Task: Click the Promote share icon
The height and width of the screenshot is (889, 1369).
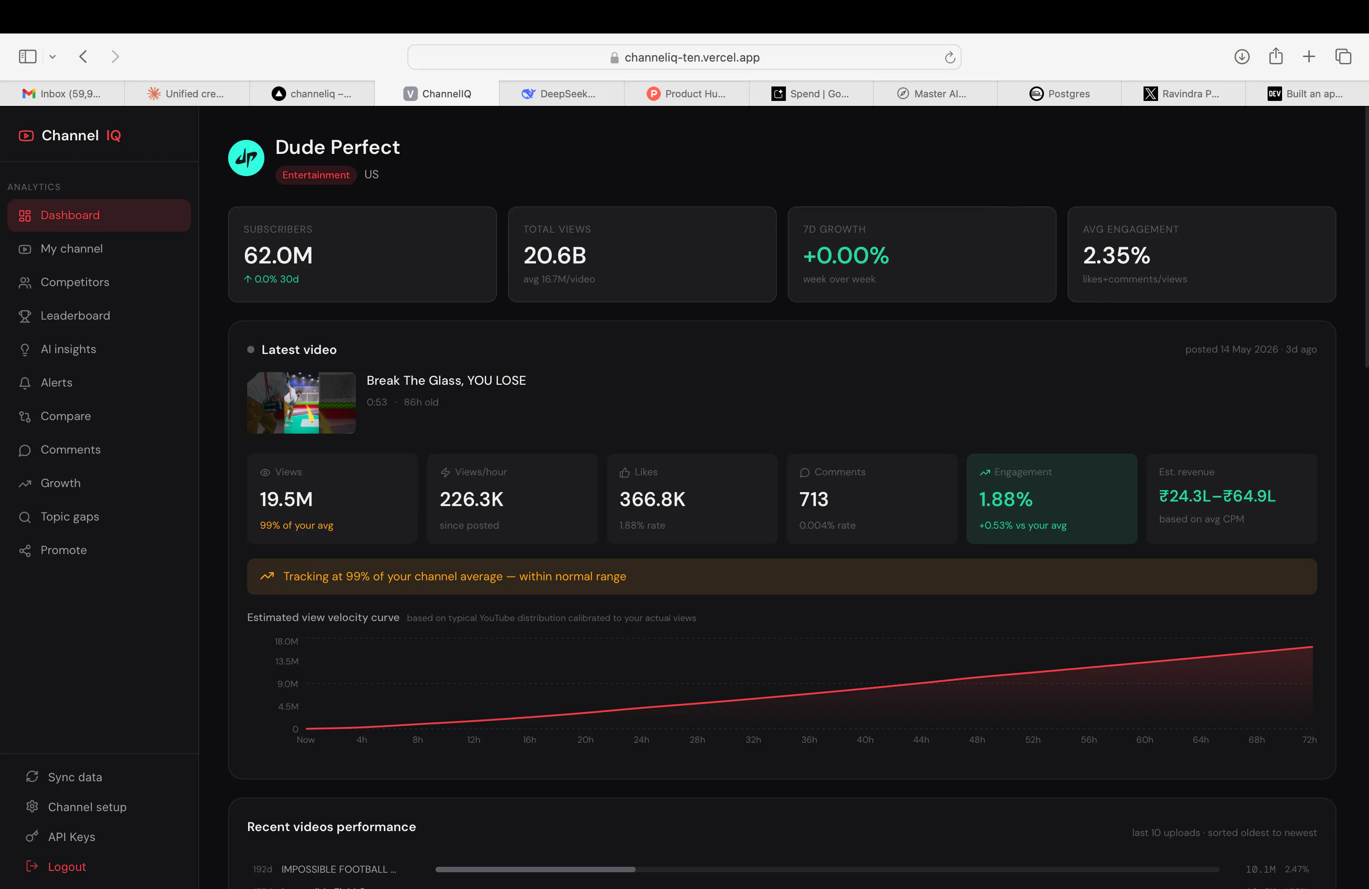Action: 25,550
